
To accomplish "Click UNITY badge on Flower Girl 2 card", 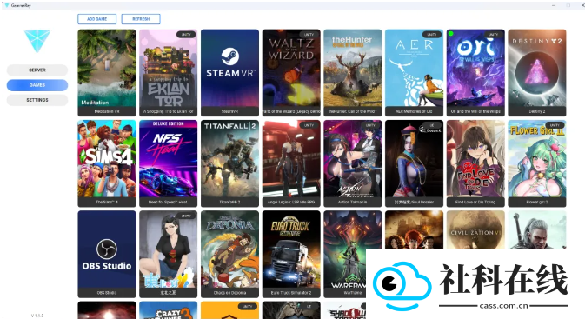I will tap(555, 125).
